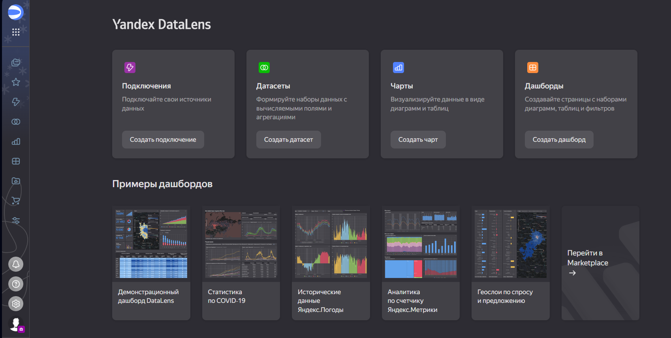Open the Collections icon in the sidebar
This screenshot has width=671, height=338.
click(x=16, y=62)
